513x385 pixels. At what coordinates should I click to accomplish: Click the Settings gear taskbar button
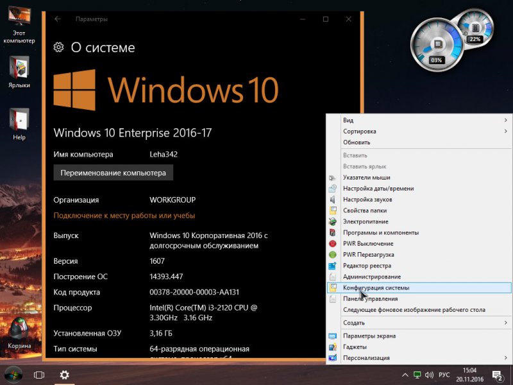[x=64, y=375]
